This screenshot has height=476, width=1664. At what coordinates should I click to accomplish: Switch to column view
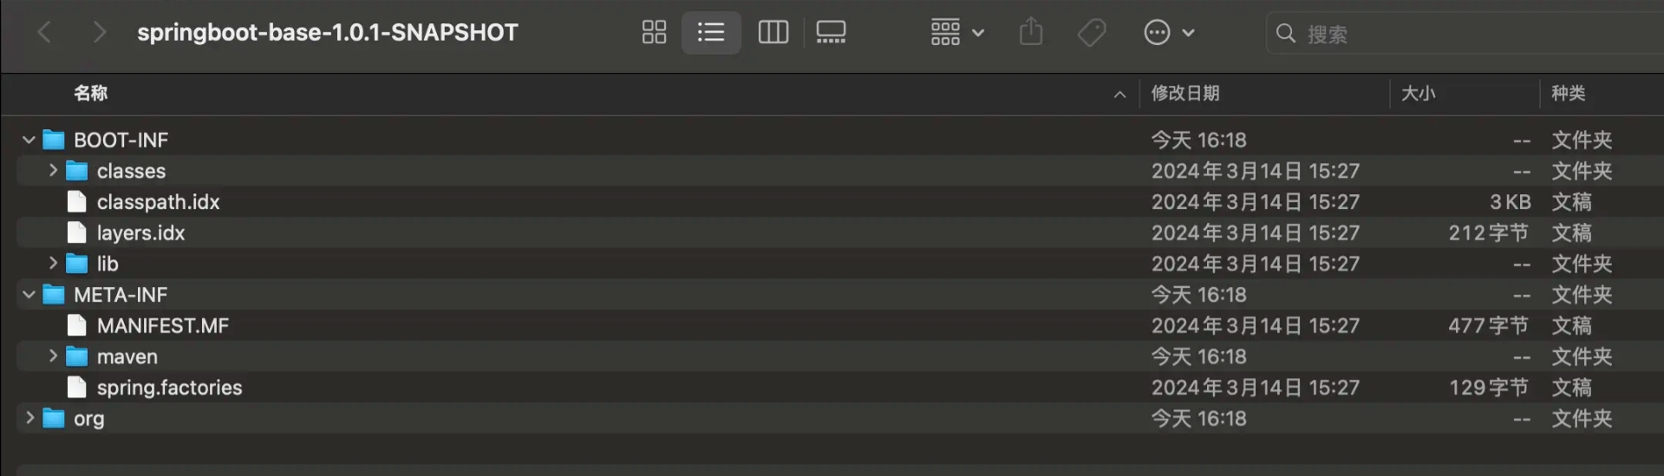(773, 33)
